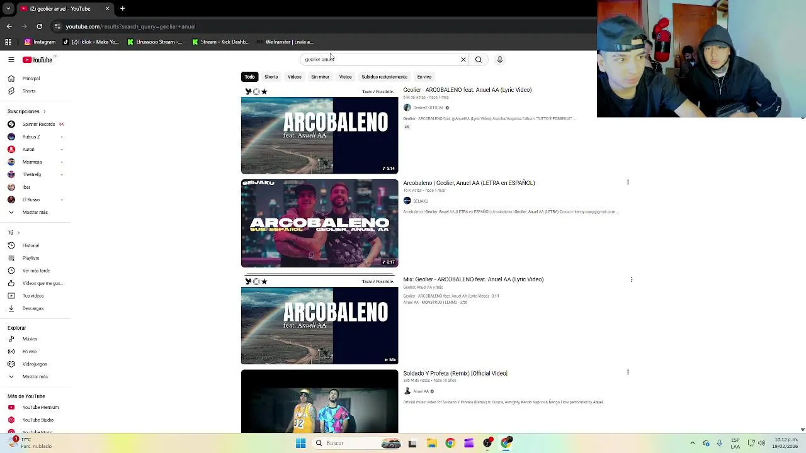
Task: Open File Explorer from taskbar
Action: pos(431,443)
